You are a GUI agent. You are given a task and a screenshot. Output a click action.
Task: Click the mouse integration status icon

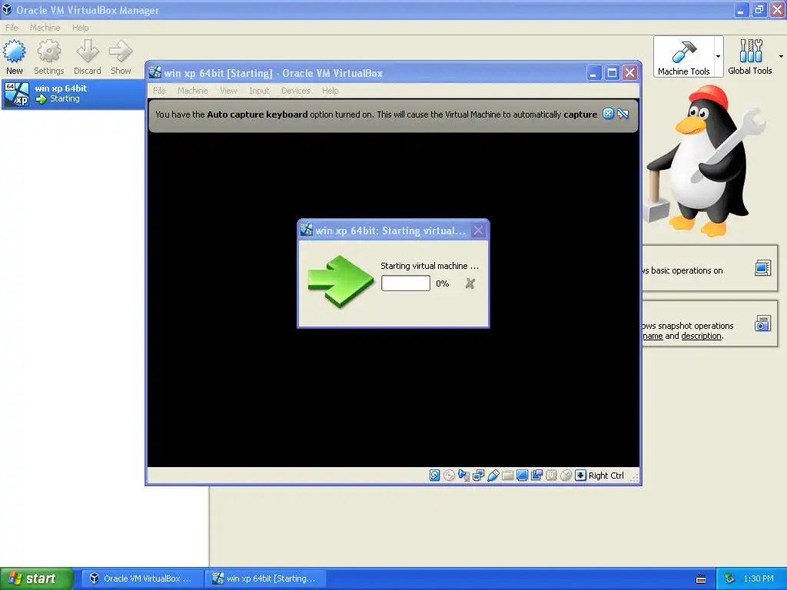click(566, 475)
